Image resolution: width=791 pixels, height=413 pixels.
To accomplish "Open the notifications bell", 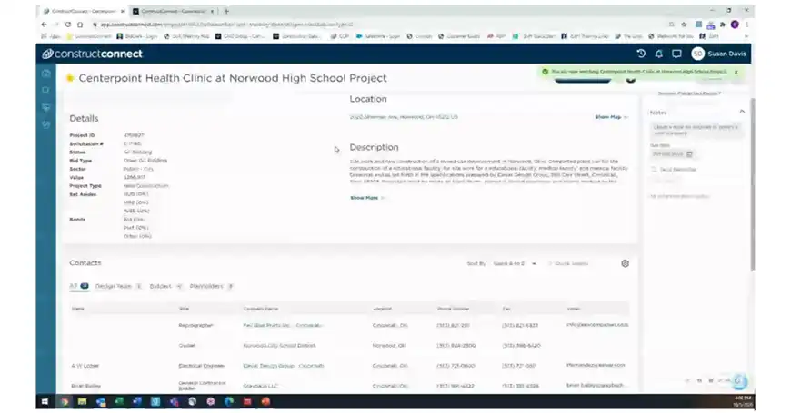I will (x=659, y=54).
